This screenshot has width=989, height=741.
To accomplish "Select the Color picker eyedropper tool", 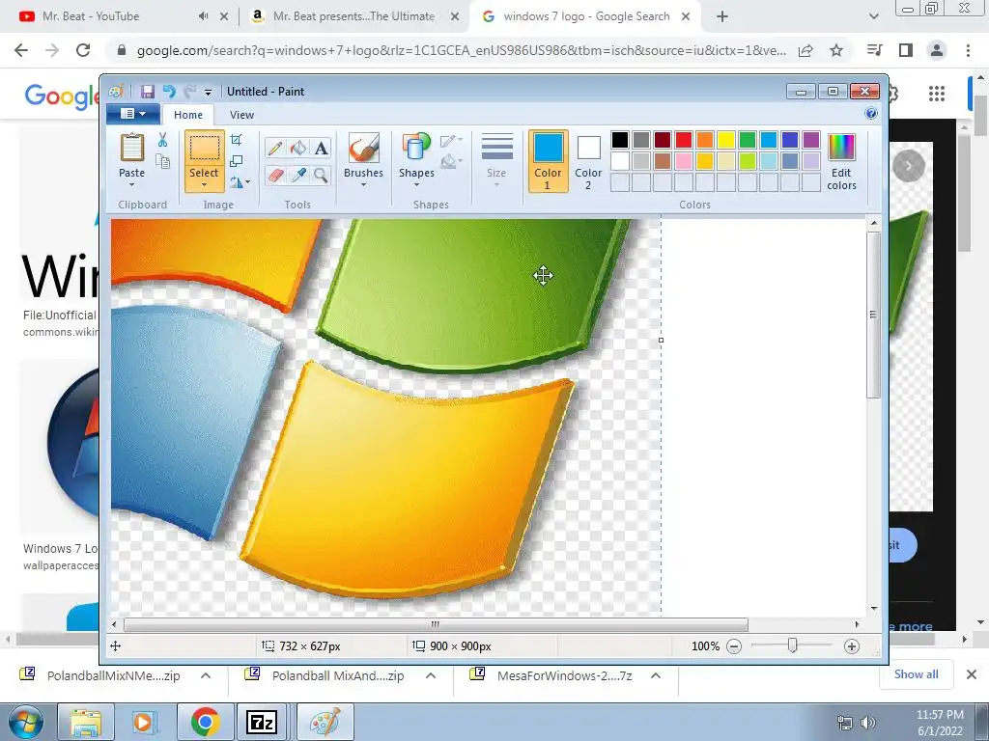I will [x=298, y=175].
